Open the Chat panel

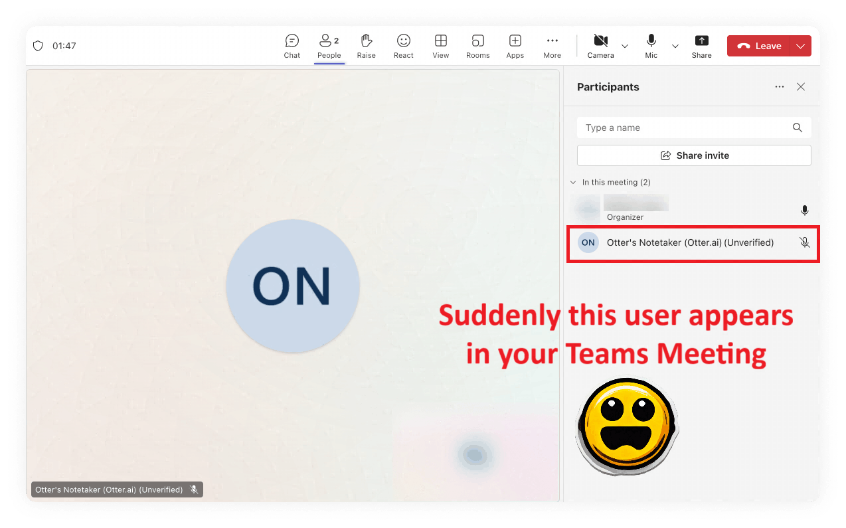coord(292,46)
